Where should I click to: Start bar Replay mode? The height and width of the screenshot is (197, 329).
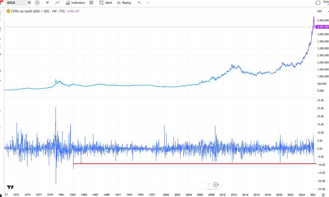click(x=124, y=3)
